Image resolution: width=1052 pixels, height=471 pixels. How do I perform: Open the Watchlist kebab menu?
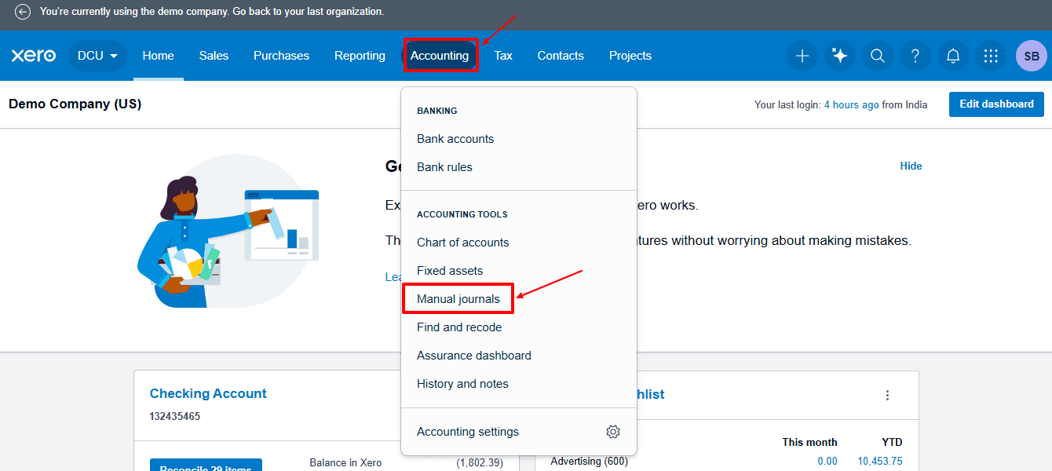[887, 395]
